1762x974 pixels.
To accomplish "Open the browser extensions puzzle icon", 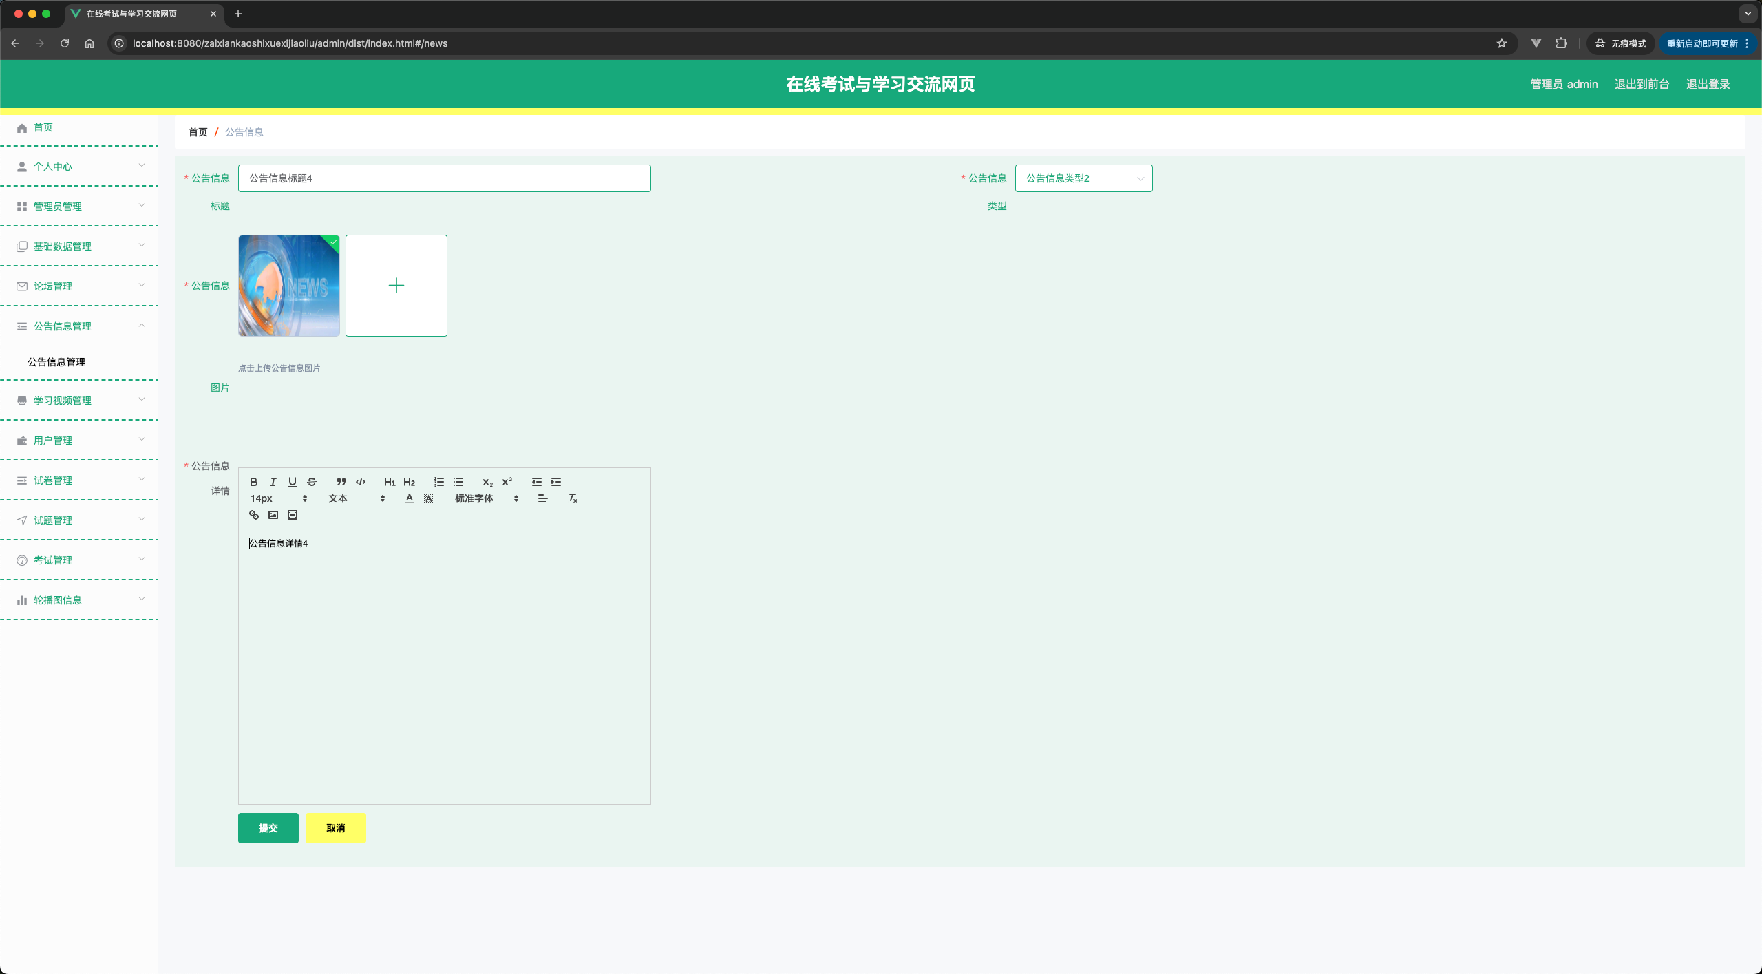I will (1561, 43).
